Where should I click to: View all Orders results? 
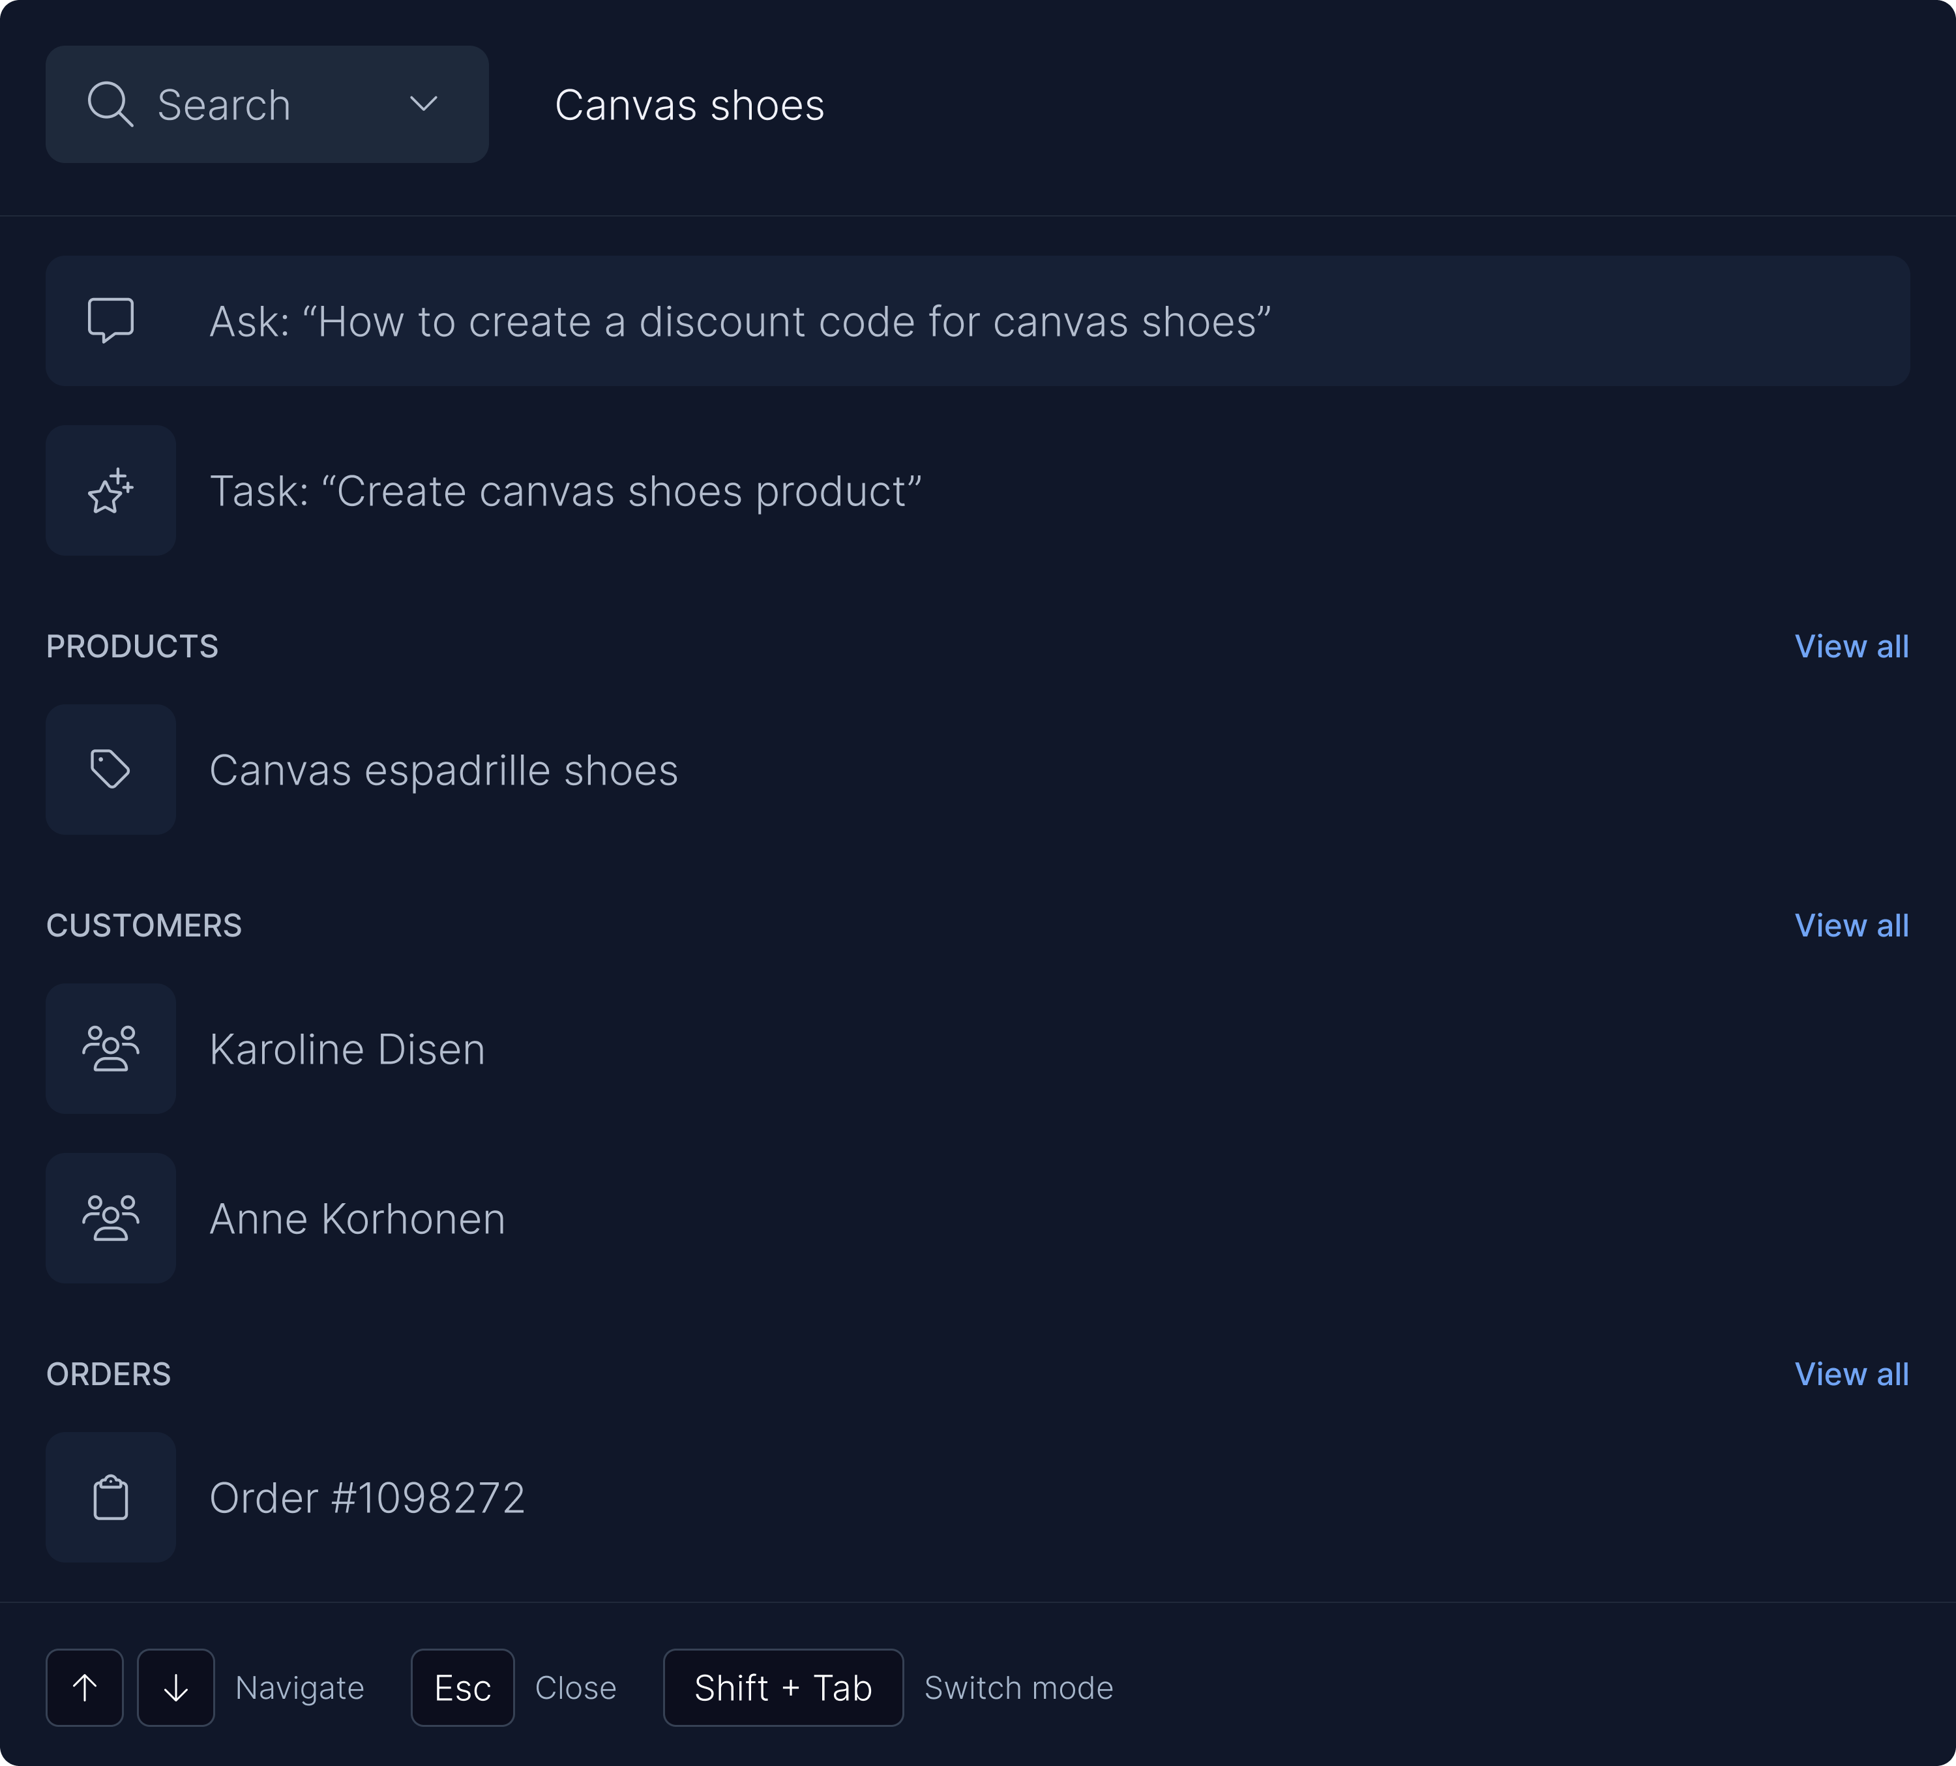coord(1851,1373)
